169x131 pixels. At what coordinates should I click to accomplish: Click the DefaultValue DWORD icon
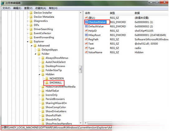tap(86, 26)
